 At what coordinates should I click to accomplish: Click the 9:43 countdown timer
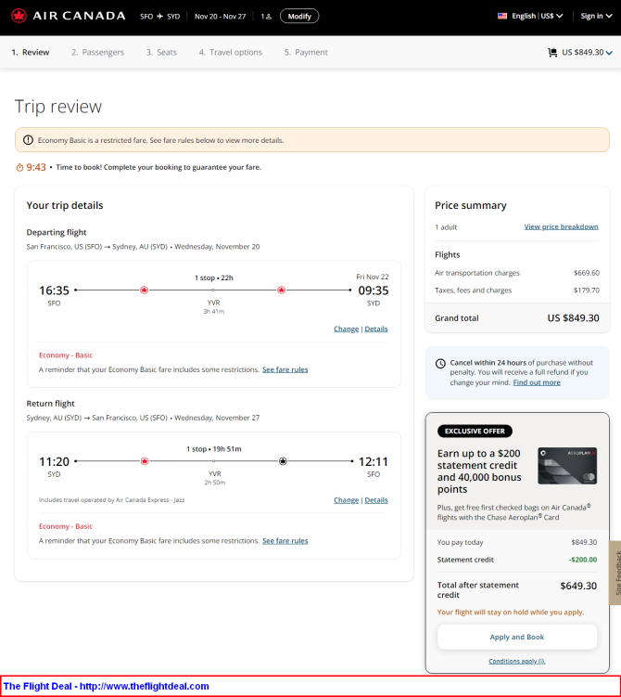(x=36, y=167)
